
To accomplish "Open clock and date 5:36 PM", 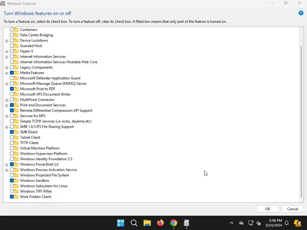I will point(273,223).
